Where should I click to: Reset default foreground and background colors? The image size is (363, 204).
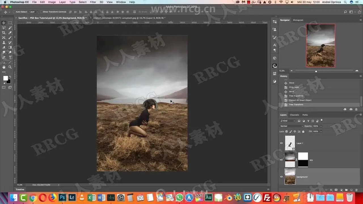4,83
